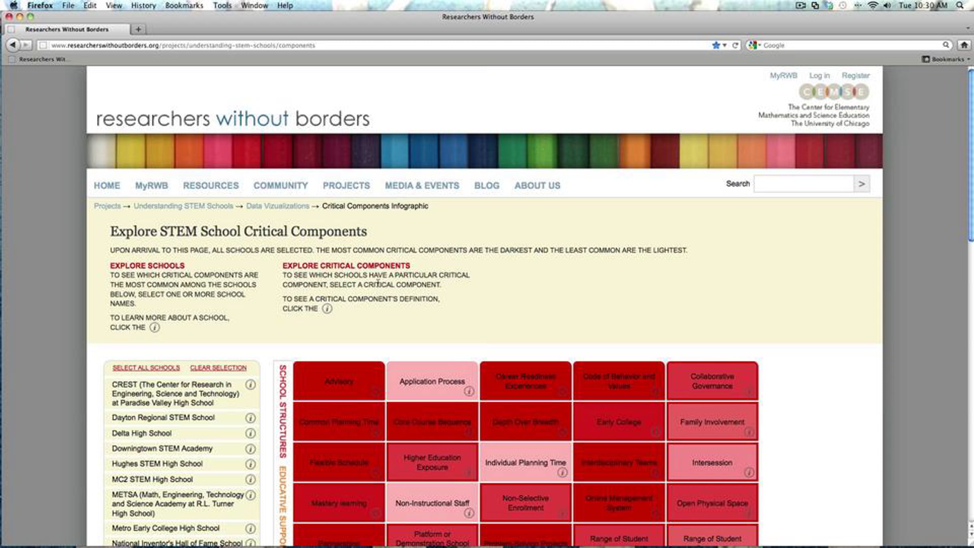974x548 pixels.
Task: Open Spotlight search in the menu bar
Action: (960, 5)
